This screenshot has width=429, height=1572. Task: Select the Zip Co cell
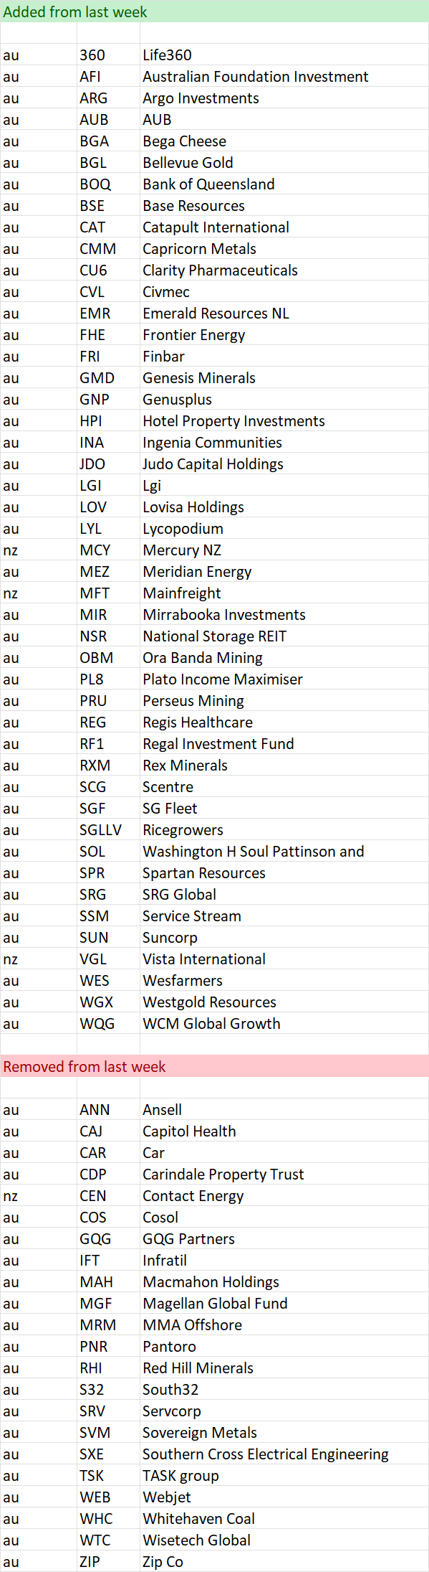click(x=284, y=1561)
